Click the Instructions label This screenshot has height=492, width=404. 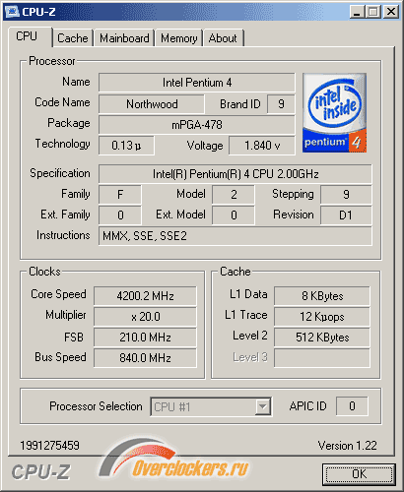coord(63,235)
